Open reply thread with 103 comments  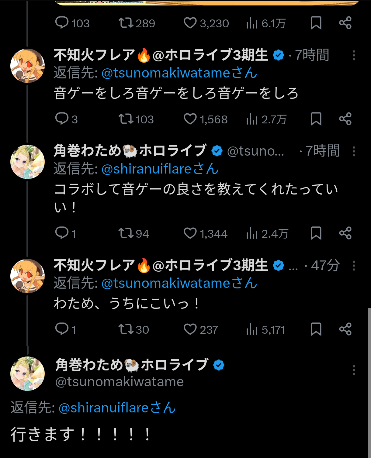(x=62, y=23)
